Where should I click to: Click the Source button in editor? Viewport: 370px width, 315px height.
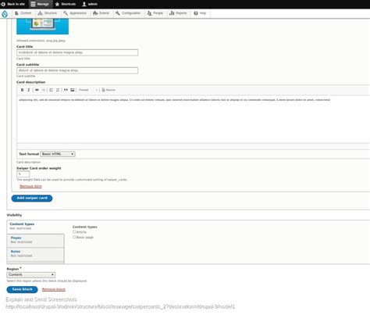tap(109, 90)
